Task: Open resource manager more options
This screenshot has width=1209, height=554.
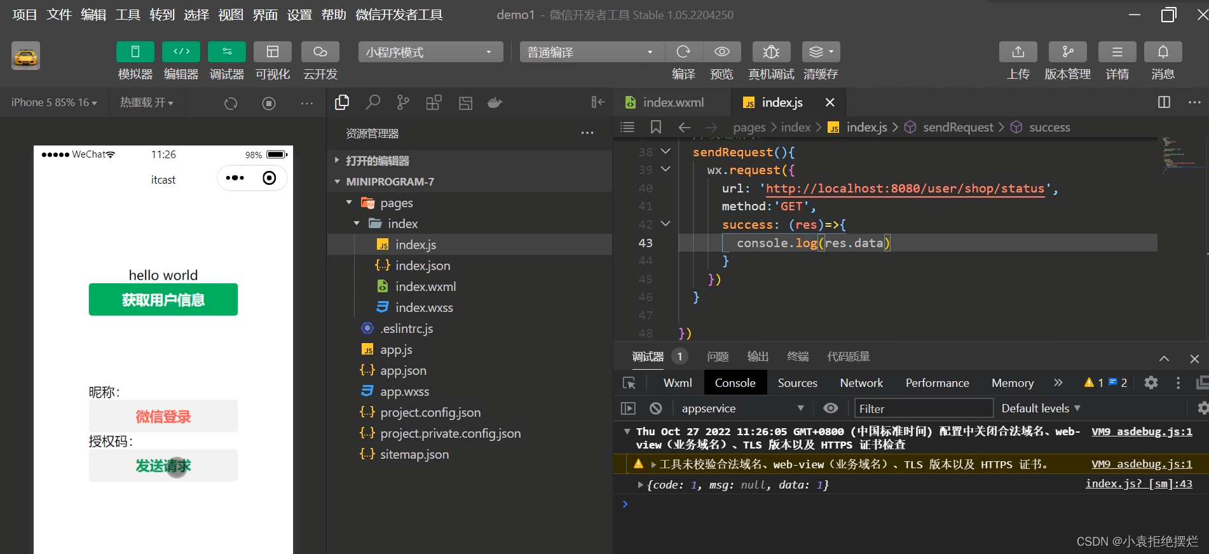Action: click(x=587, y=133)
